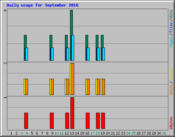This screenshot has height=137, width=175.
Task: Click green day 3 on the x-axis
Action: (x=22, y=133)
